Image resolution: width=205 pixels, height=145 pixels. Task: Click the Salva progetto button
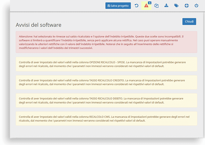[x=118, y=6]
